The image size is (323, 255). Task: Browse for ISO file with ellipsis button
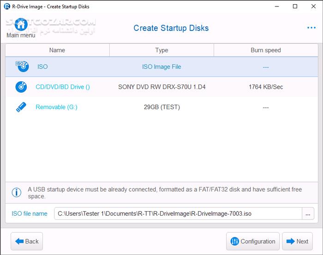point(308,213)
